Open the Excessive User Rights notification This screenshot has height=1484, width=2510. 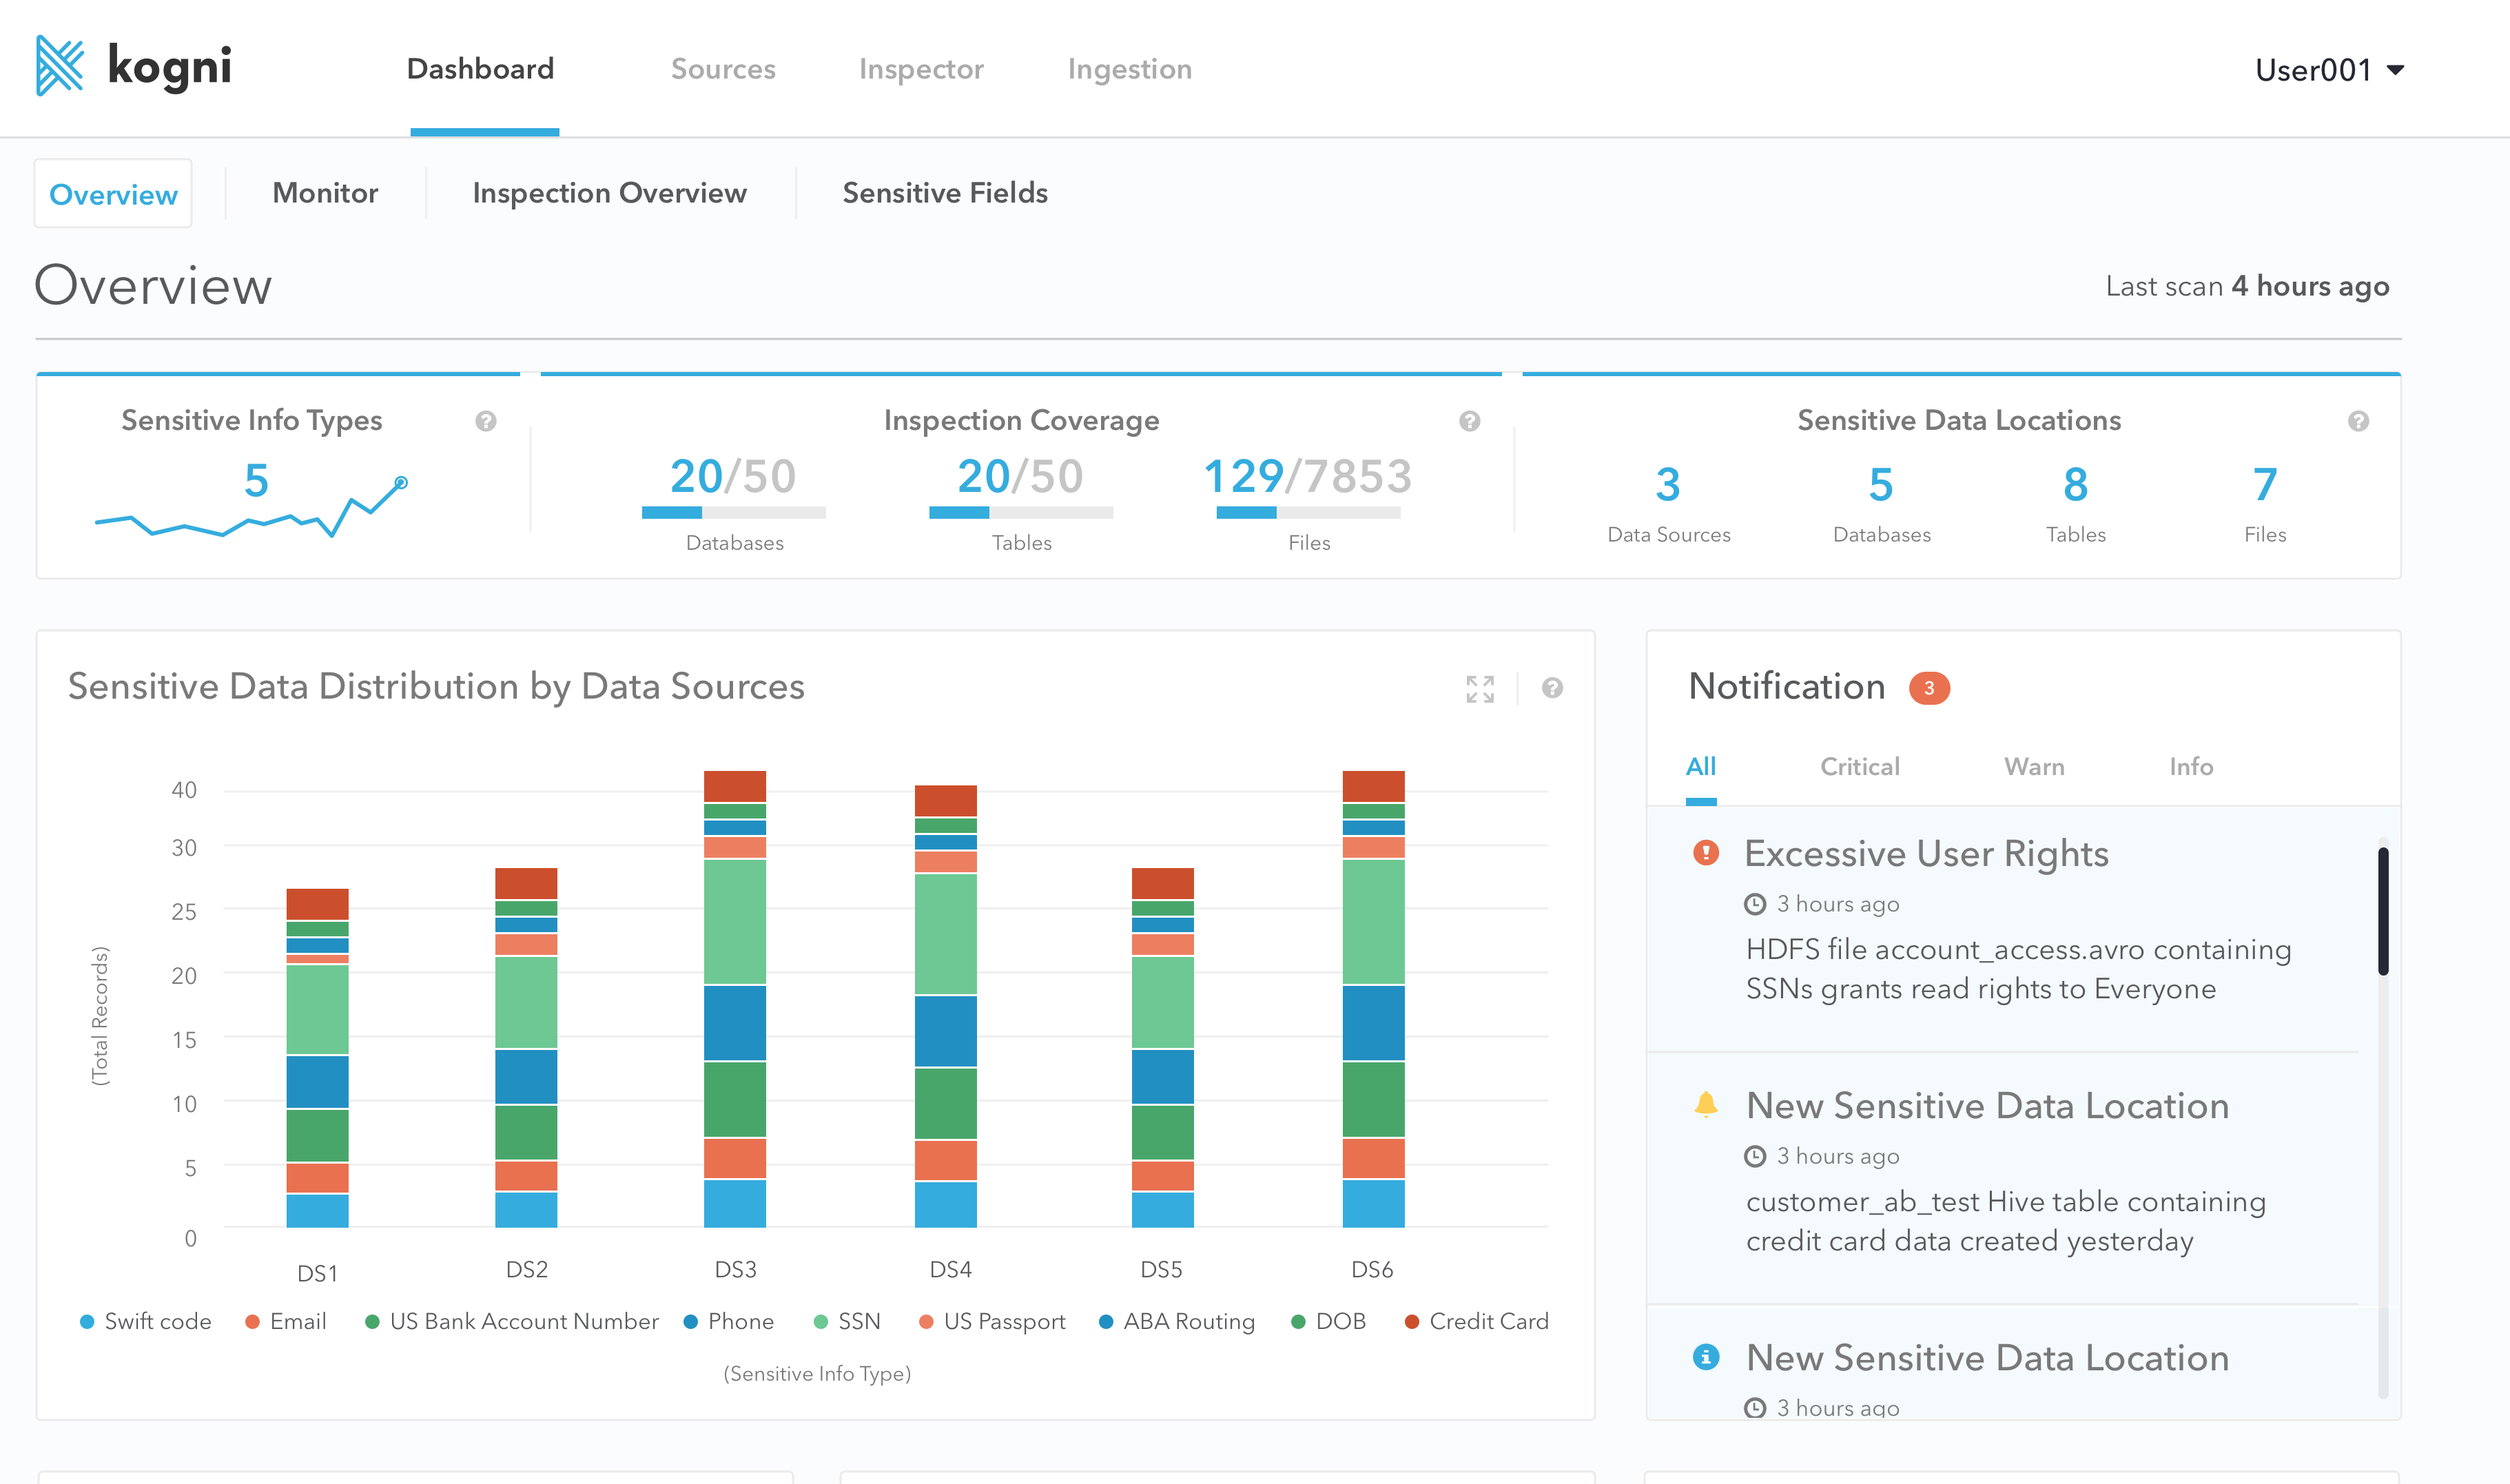1926,854
